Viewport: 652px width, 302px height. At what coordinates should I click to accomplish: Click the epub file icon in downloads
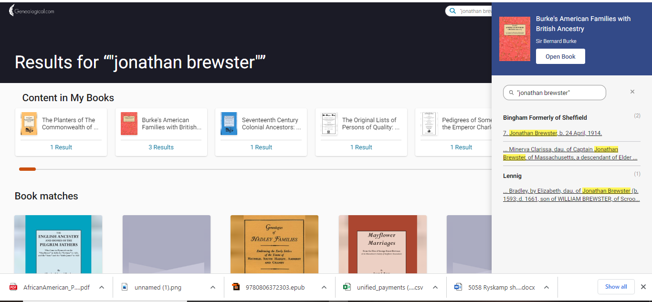pos(236,287)
